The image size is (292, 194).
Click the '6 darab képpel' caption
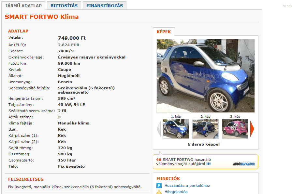204,144
